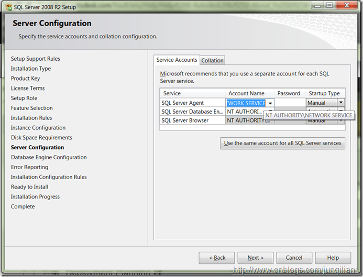363x277 pixels.
Task: Click Installation Progress step
Action: click(35, 197)
